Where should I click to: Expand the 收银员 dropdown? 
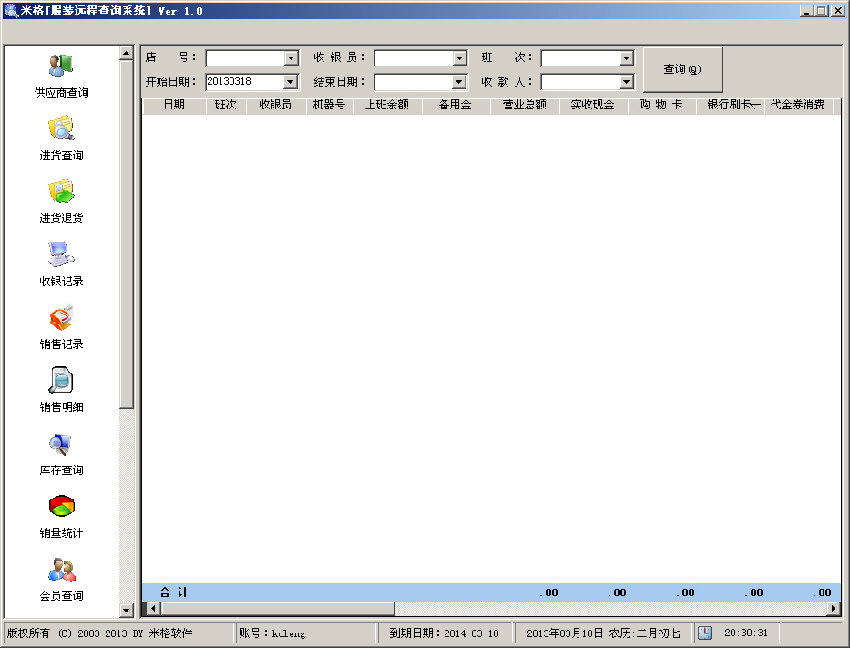coord(460,57)
